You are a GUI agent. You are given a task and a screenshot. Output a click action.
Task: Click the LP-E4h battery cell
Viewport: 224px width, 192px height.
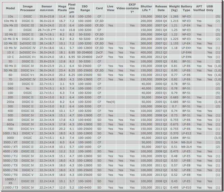click(186, 48)
